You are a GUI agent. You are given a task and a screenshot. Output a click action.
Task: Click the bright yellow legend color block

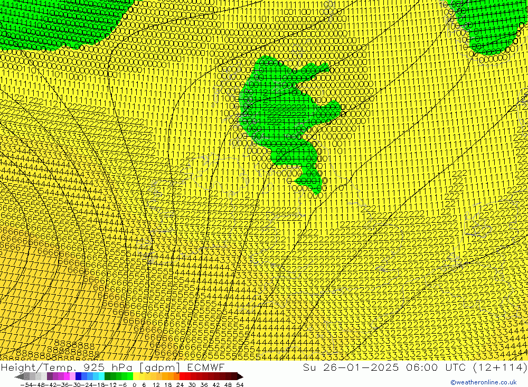136,376
